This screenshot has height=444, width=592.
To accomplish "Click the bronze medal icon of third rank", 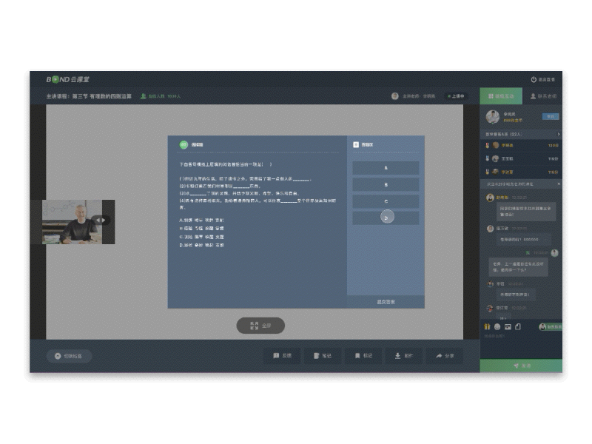I will pos(487,172).
